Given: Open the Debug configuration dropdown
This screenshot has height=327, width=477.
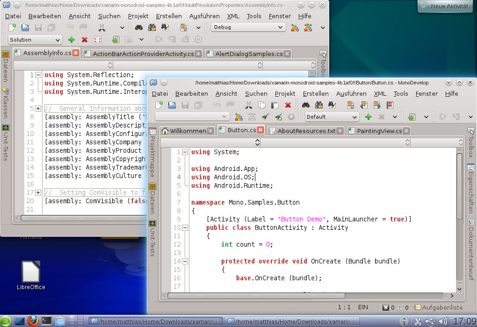Looking at the screenshot, I should (248, 28).
